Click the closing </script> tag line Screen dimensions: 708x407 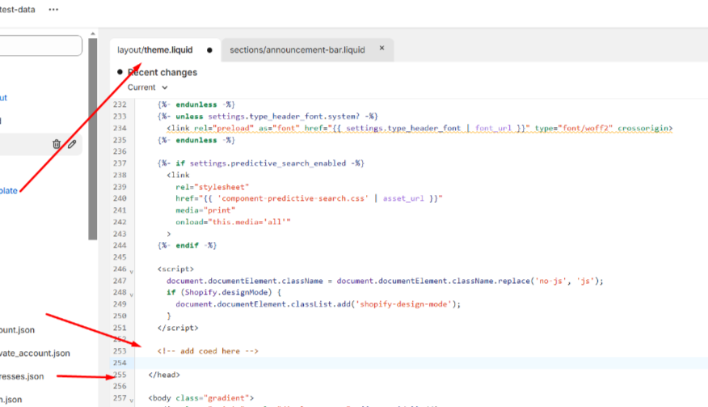click(x=178, y=328)
